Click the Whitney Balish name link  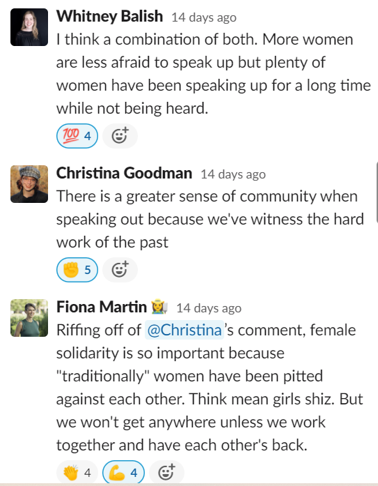[x=109, y=16]
